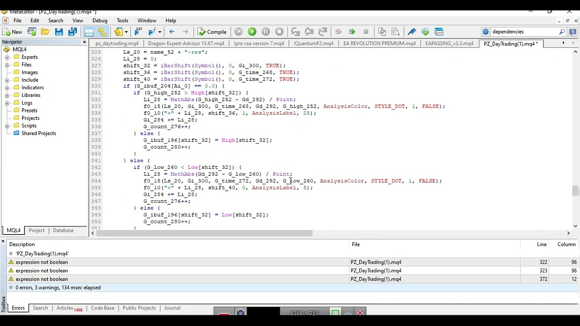The image size is (580, 326).
Task: Open the Tools menu
Action: 122,20
